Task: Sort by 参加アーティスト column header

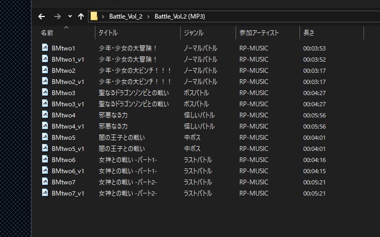Action: 259,33
